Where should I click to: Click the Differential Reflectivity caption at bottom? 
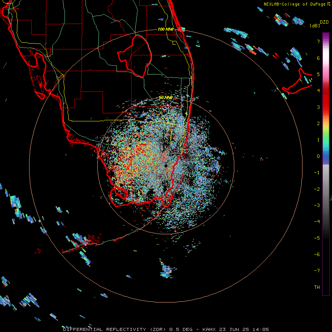tap(166, 329)
